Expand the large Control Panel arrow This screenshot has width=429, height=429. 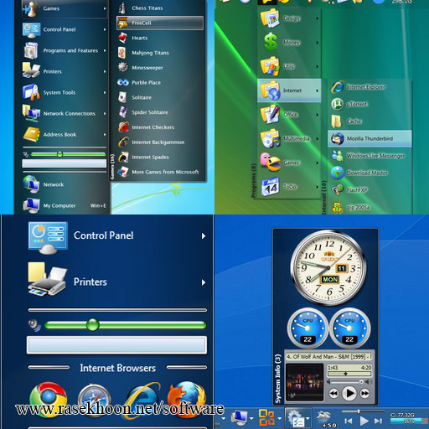tap(204, 236)
